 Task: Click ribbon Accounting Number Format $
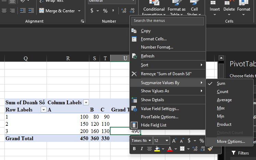[92, 11]
